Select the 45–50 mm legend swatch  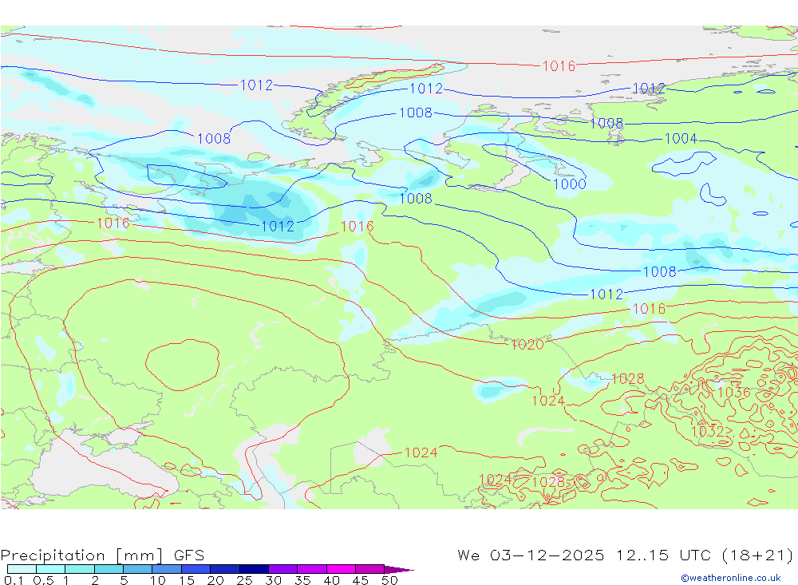click(x=370, y=569)
